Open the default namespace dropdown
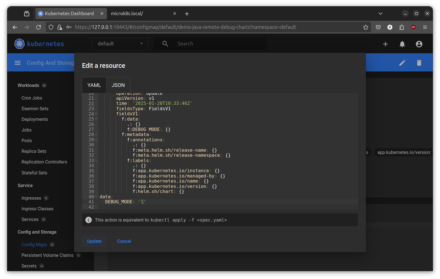440x279 pixels. pyautogui.click(x=120, y=44)
